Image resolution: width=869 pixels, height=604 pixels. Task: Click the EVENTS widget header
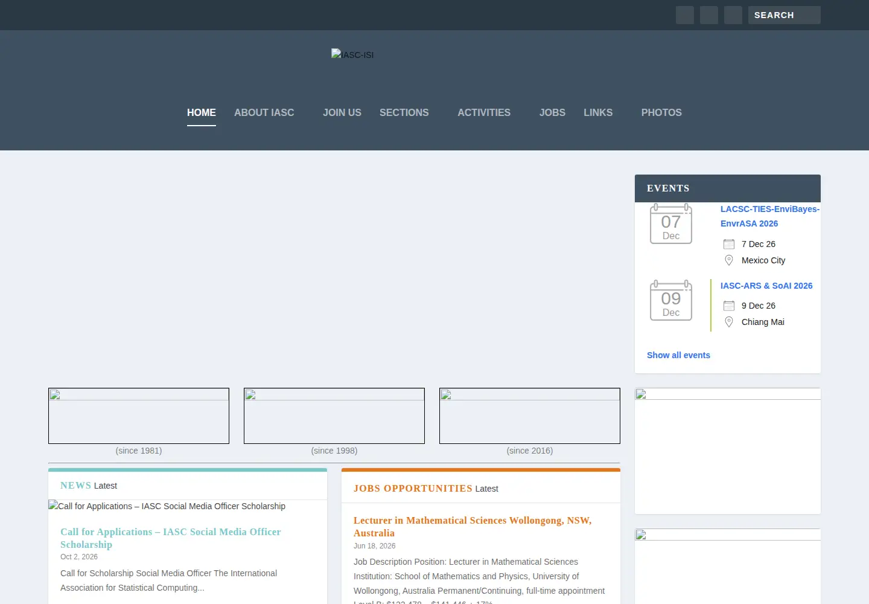pos(728,188)
